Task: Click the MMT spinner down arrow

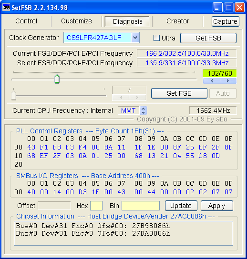Action: coord(143,112)
